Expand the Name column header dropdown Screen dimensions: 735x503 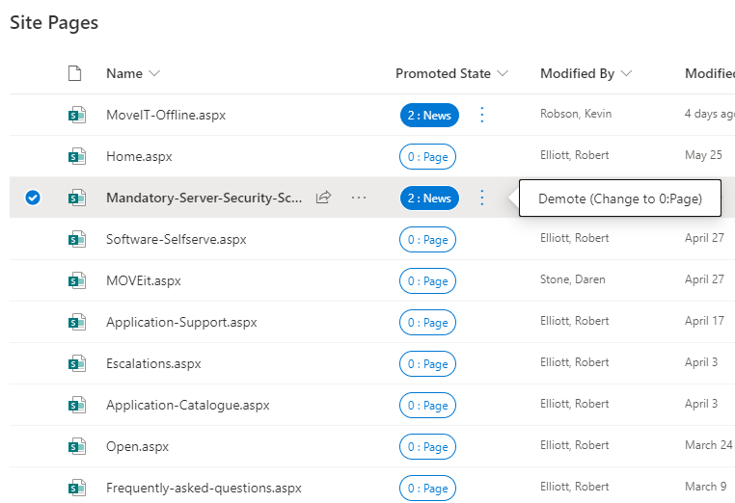click(155, 74)
